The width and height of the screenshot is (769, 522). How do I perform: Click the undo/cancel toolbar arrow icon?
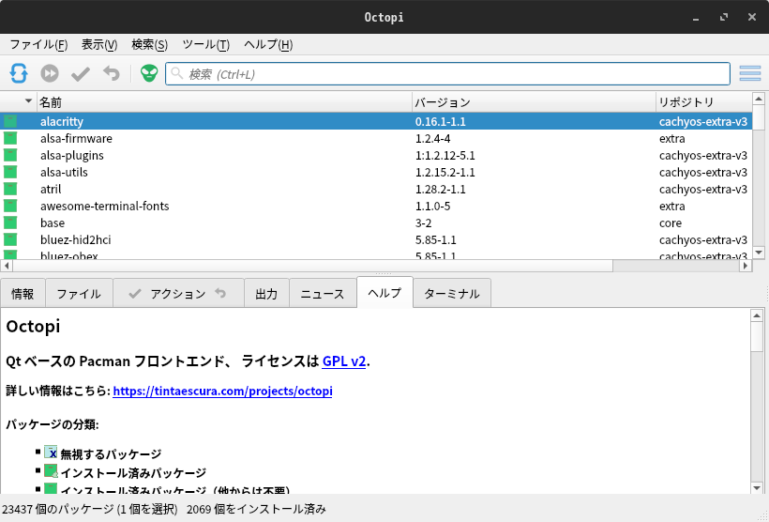pyautogui.click(x=112, y=73)
